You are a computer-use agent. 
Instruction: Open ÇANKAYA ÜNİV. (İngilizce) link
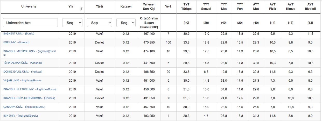(x=24, y=107)
